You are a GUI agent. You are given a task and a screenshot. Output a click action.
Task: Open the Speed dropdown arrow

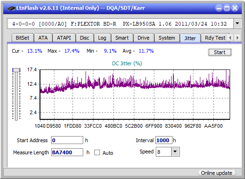pyautogui.click(x=175, y=151)
